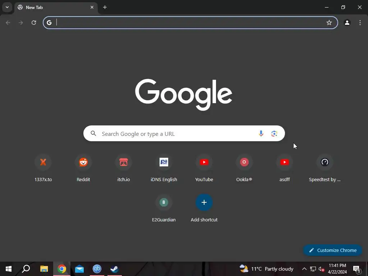Open the Reddit shortcut

point(83,168)
